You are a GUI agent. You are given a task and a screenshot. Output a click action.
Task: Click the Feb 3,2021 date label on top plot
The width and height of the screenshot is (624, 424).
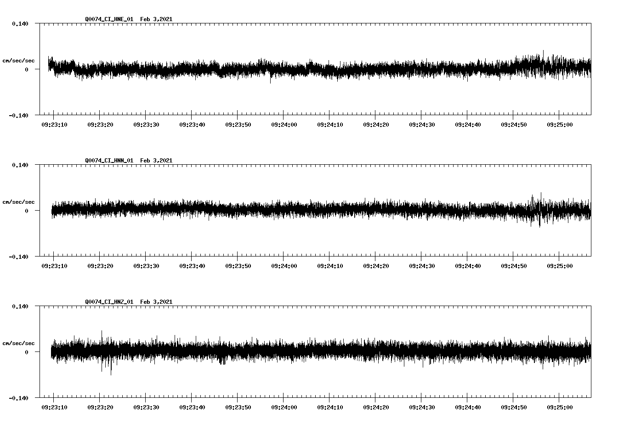pyautogui.click(x=157, y=19)
